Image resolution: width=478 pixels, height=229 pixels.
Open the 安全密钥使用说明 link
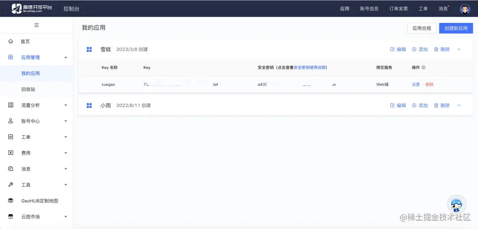point(310,68)
